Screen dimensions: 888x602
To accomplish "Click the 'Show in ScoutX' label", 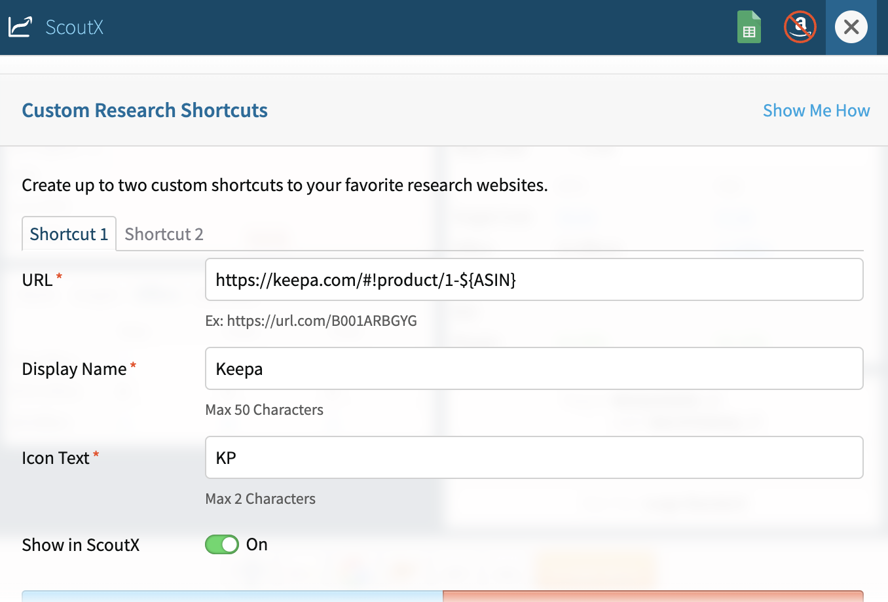I will tap(81, 545).
